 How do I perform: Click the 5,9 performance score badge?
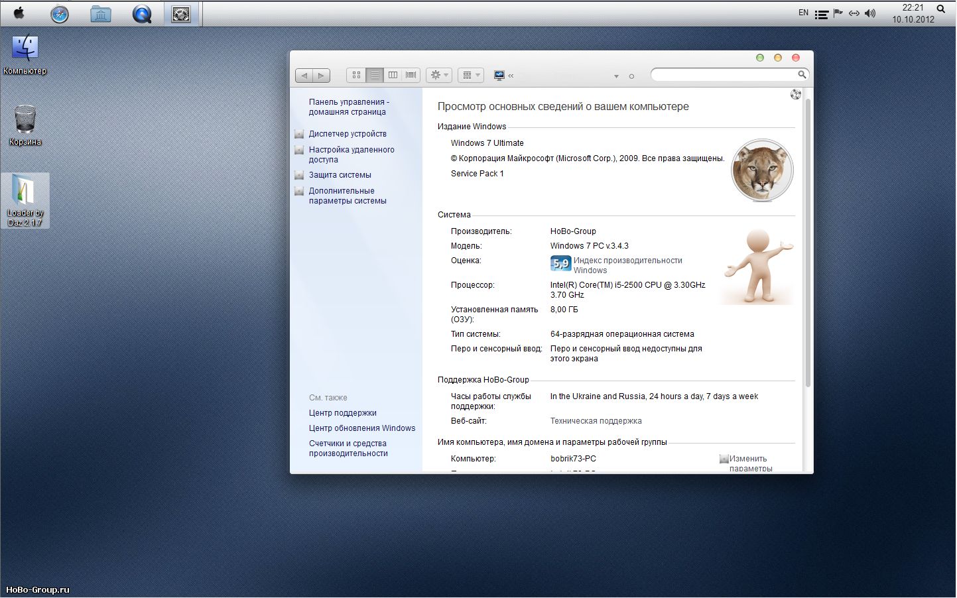pyautogui.click(x=560, y=264)
